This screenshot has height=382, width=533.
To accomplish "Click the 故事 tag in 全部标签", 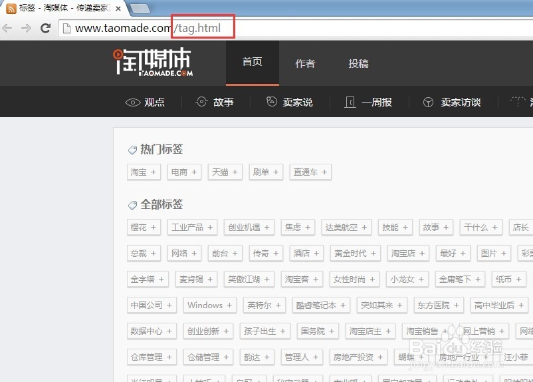I will pos(436,227).
